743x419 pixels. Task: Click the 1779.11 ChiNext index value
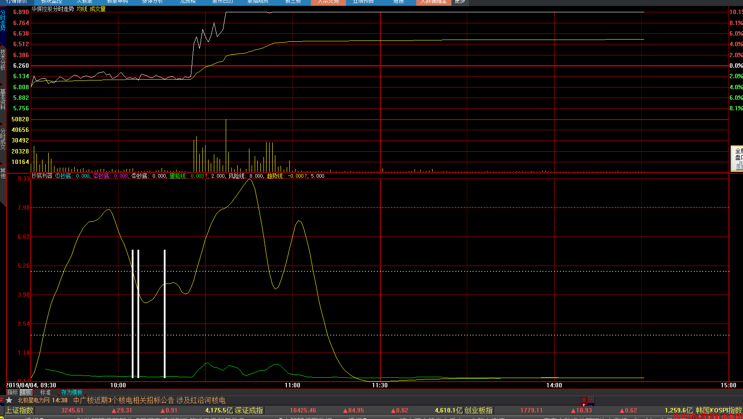point(531,410)
